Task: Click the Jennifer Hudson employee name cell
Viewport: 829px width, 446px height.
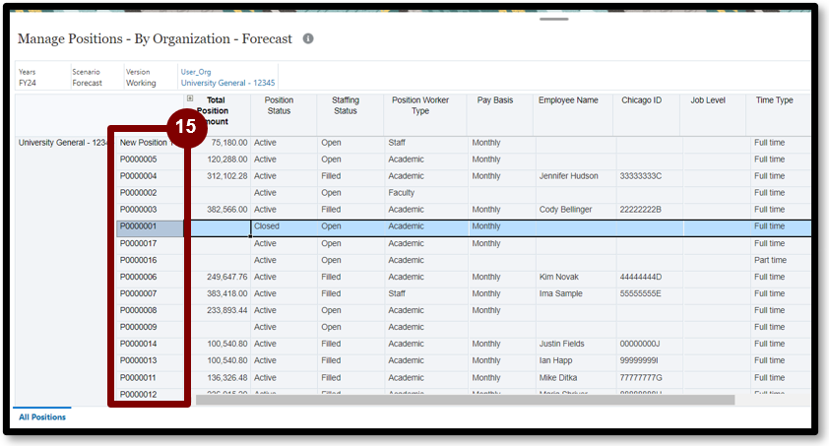Action: click(x=568, y=176)
